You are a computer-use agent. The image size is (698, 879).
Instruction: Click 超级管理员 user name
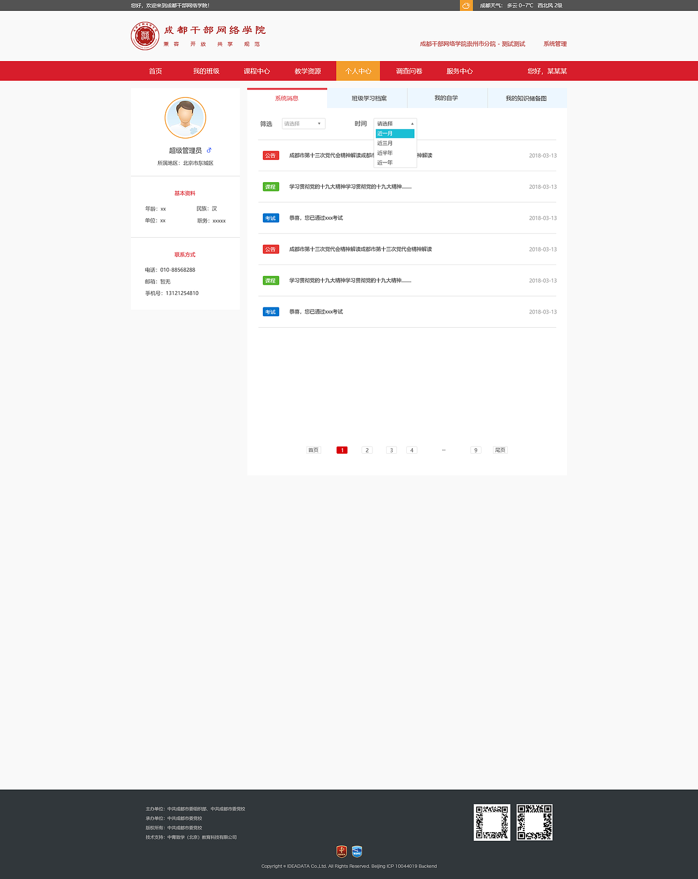coord(185,150)
